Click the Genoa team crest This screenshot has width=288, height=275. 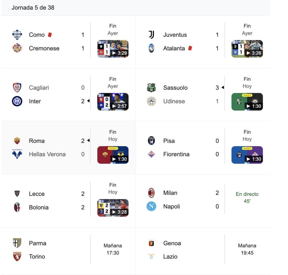coord(152,243)
